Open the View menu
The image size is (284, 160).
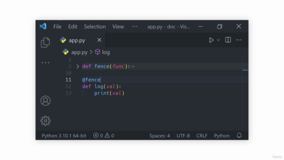tap(118, 27)
